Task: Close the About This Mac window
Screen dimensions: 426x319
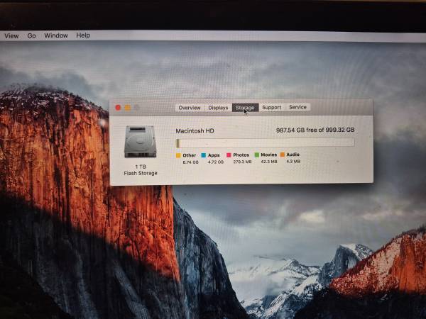Action: 118,108
